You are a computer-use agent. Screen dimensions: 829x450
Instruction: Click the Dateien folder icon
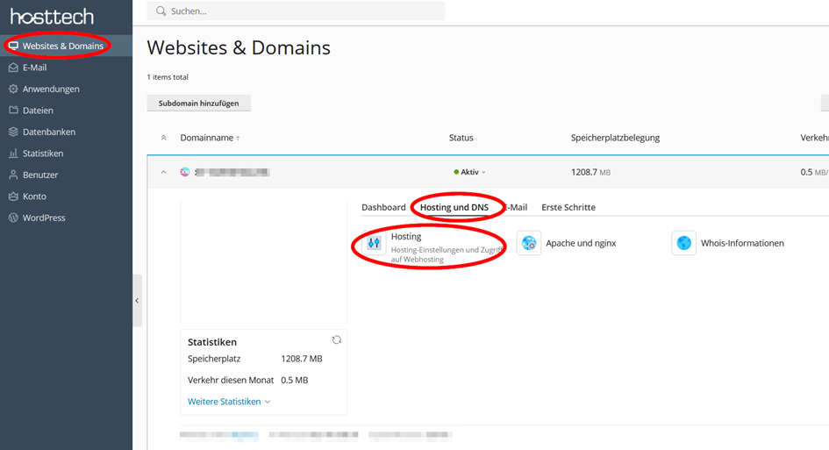[13, 110]
